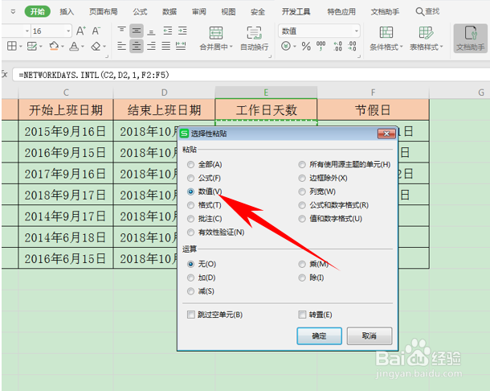Open conditional formatting (条件格式)
490x391 pixels.
pyautogui.click(x=386, y=38)
